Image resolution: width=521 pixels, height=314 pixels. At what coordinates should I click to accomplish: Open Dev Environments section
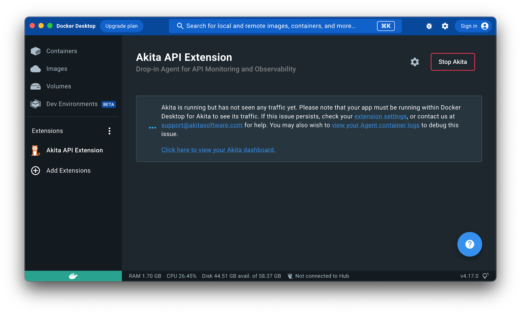coord(72,104)
